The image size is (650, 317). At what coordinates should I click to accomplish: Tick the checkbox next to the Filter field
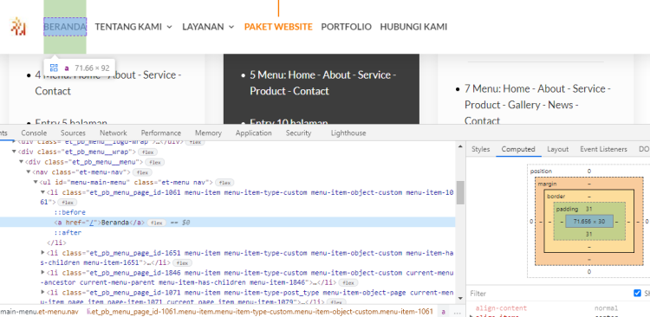pyautogui.click(x=637, y=294)
